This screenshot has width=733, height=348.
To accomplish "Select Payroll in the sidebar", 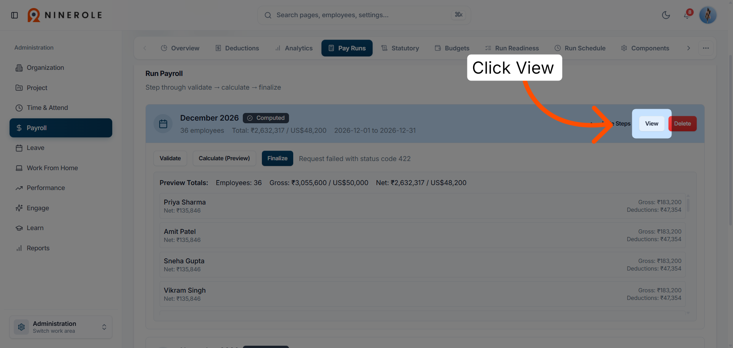I will [61, 128].
